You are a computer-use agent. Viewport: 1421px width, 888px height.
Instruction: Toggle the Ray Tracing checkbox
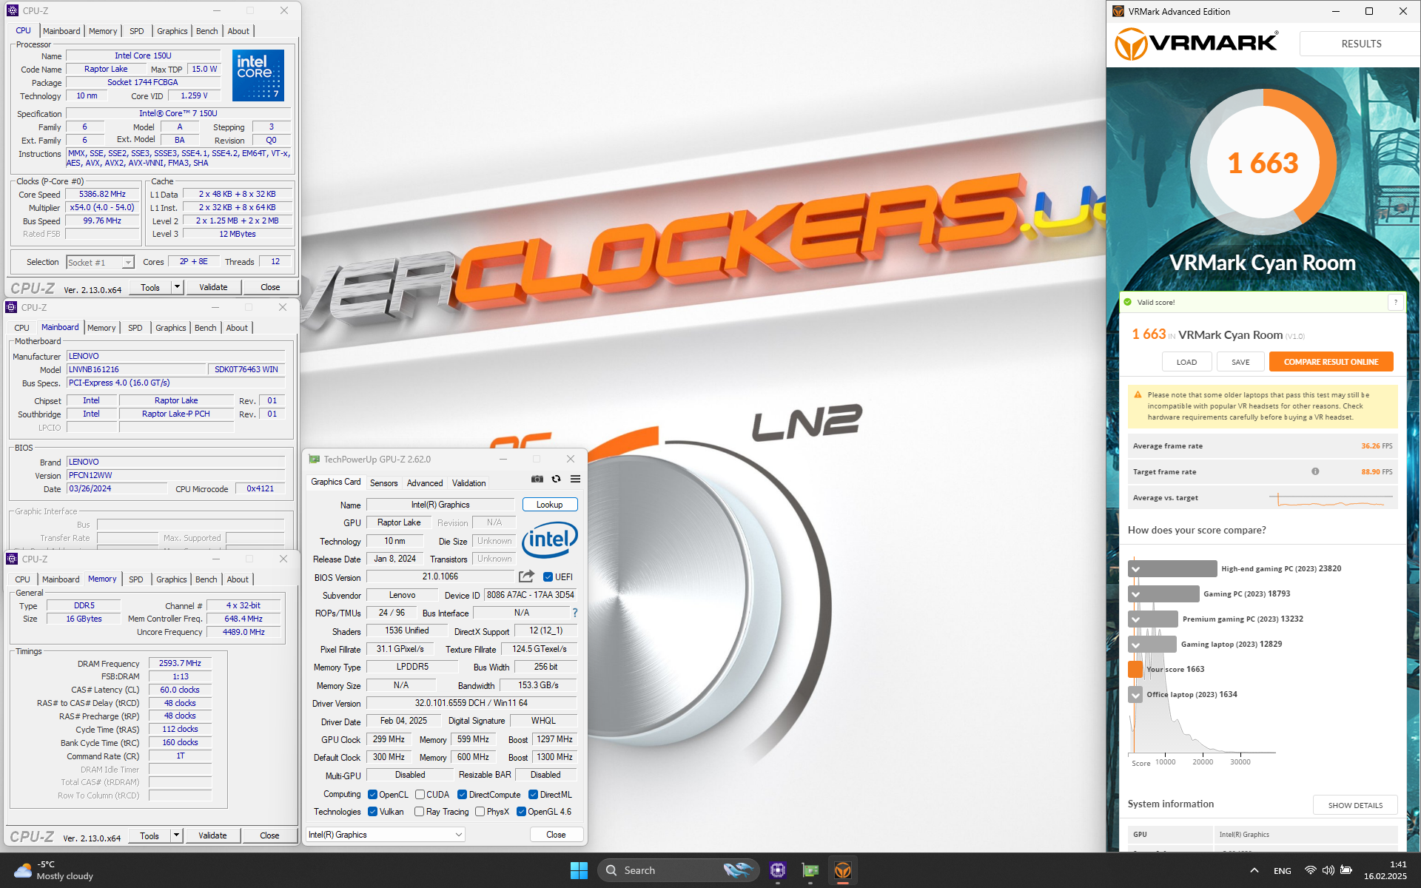[420, 812]
